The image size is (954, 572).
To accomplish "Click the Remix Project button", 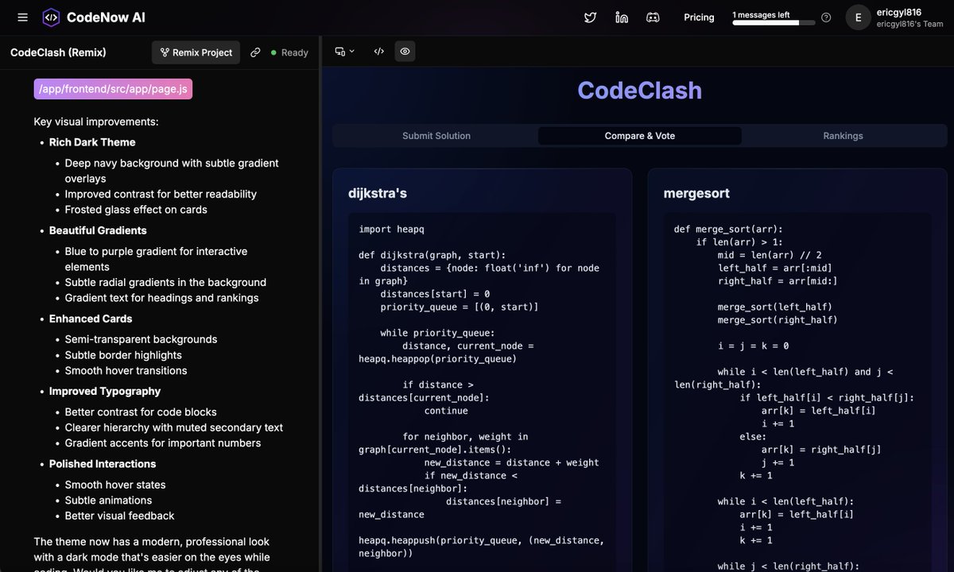I will point(196,52).
